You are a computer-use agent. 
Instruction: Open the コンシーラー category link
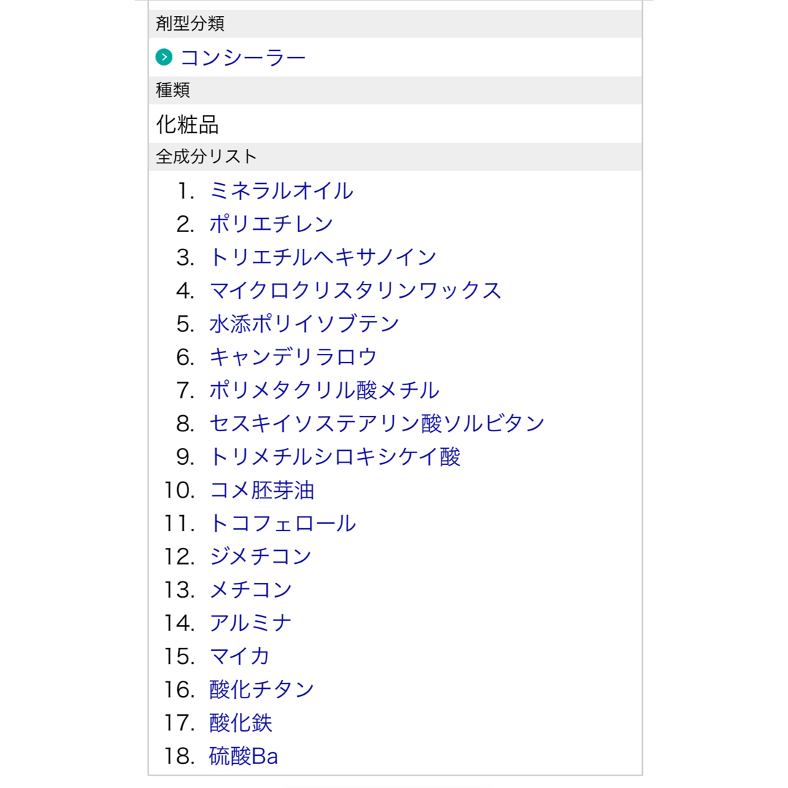[x=243, y=58]
